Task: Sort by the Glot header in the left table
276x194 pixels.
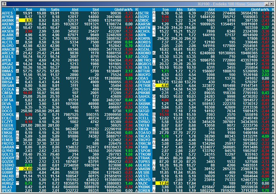Action: 118,10
